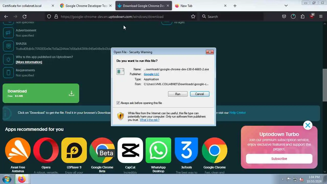Go back to the previous page

(x=6, y=17)
